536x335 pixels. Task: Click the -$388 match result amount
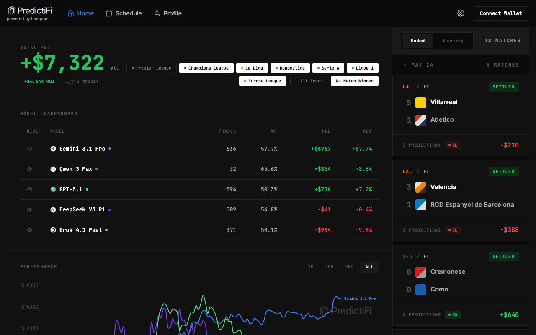pos(510,230)
